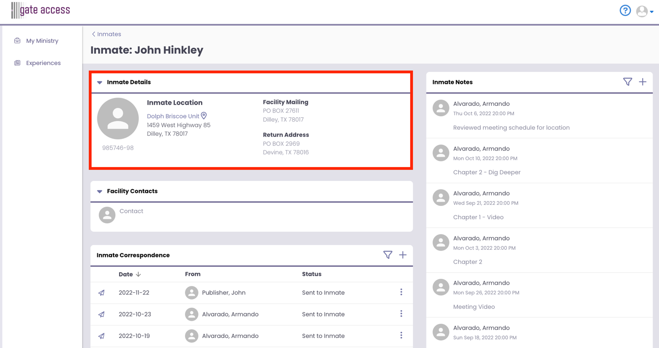This screenshot has height=348, width=659.
Task: Sort correspondence by Date column
Action: pos(130,274)
